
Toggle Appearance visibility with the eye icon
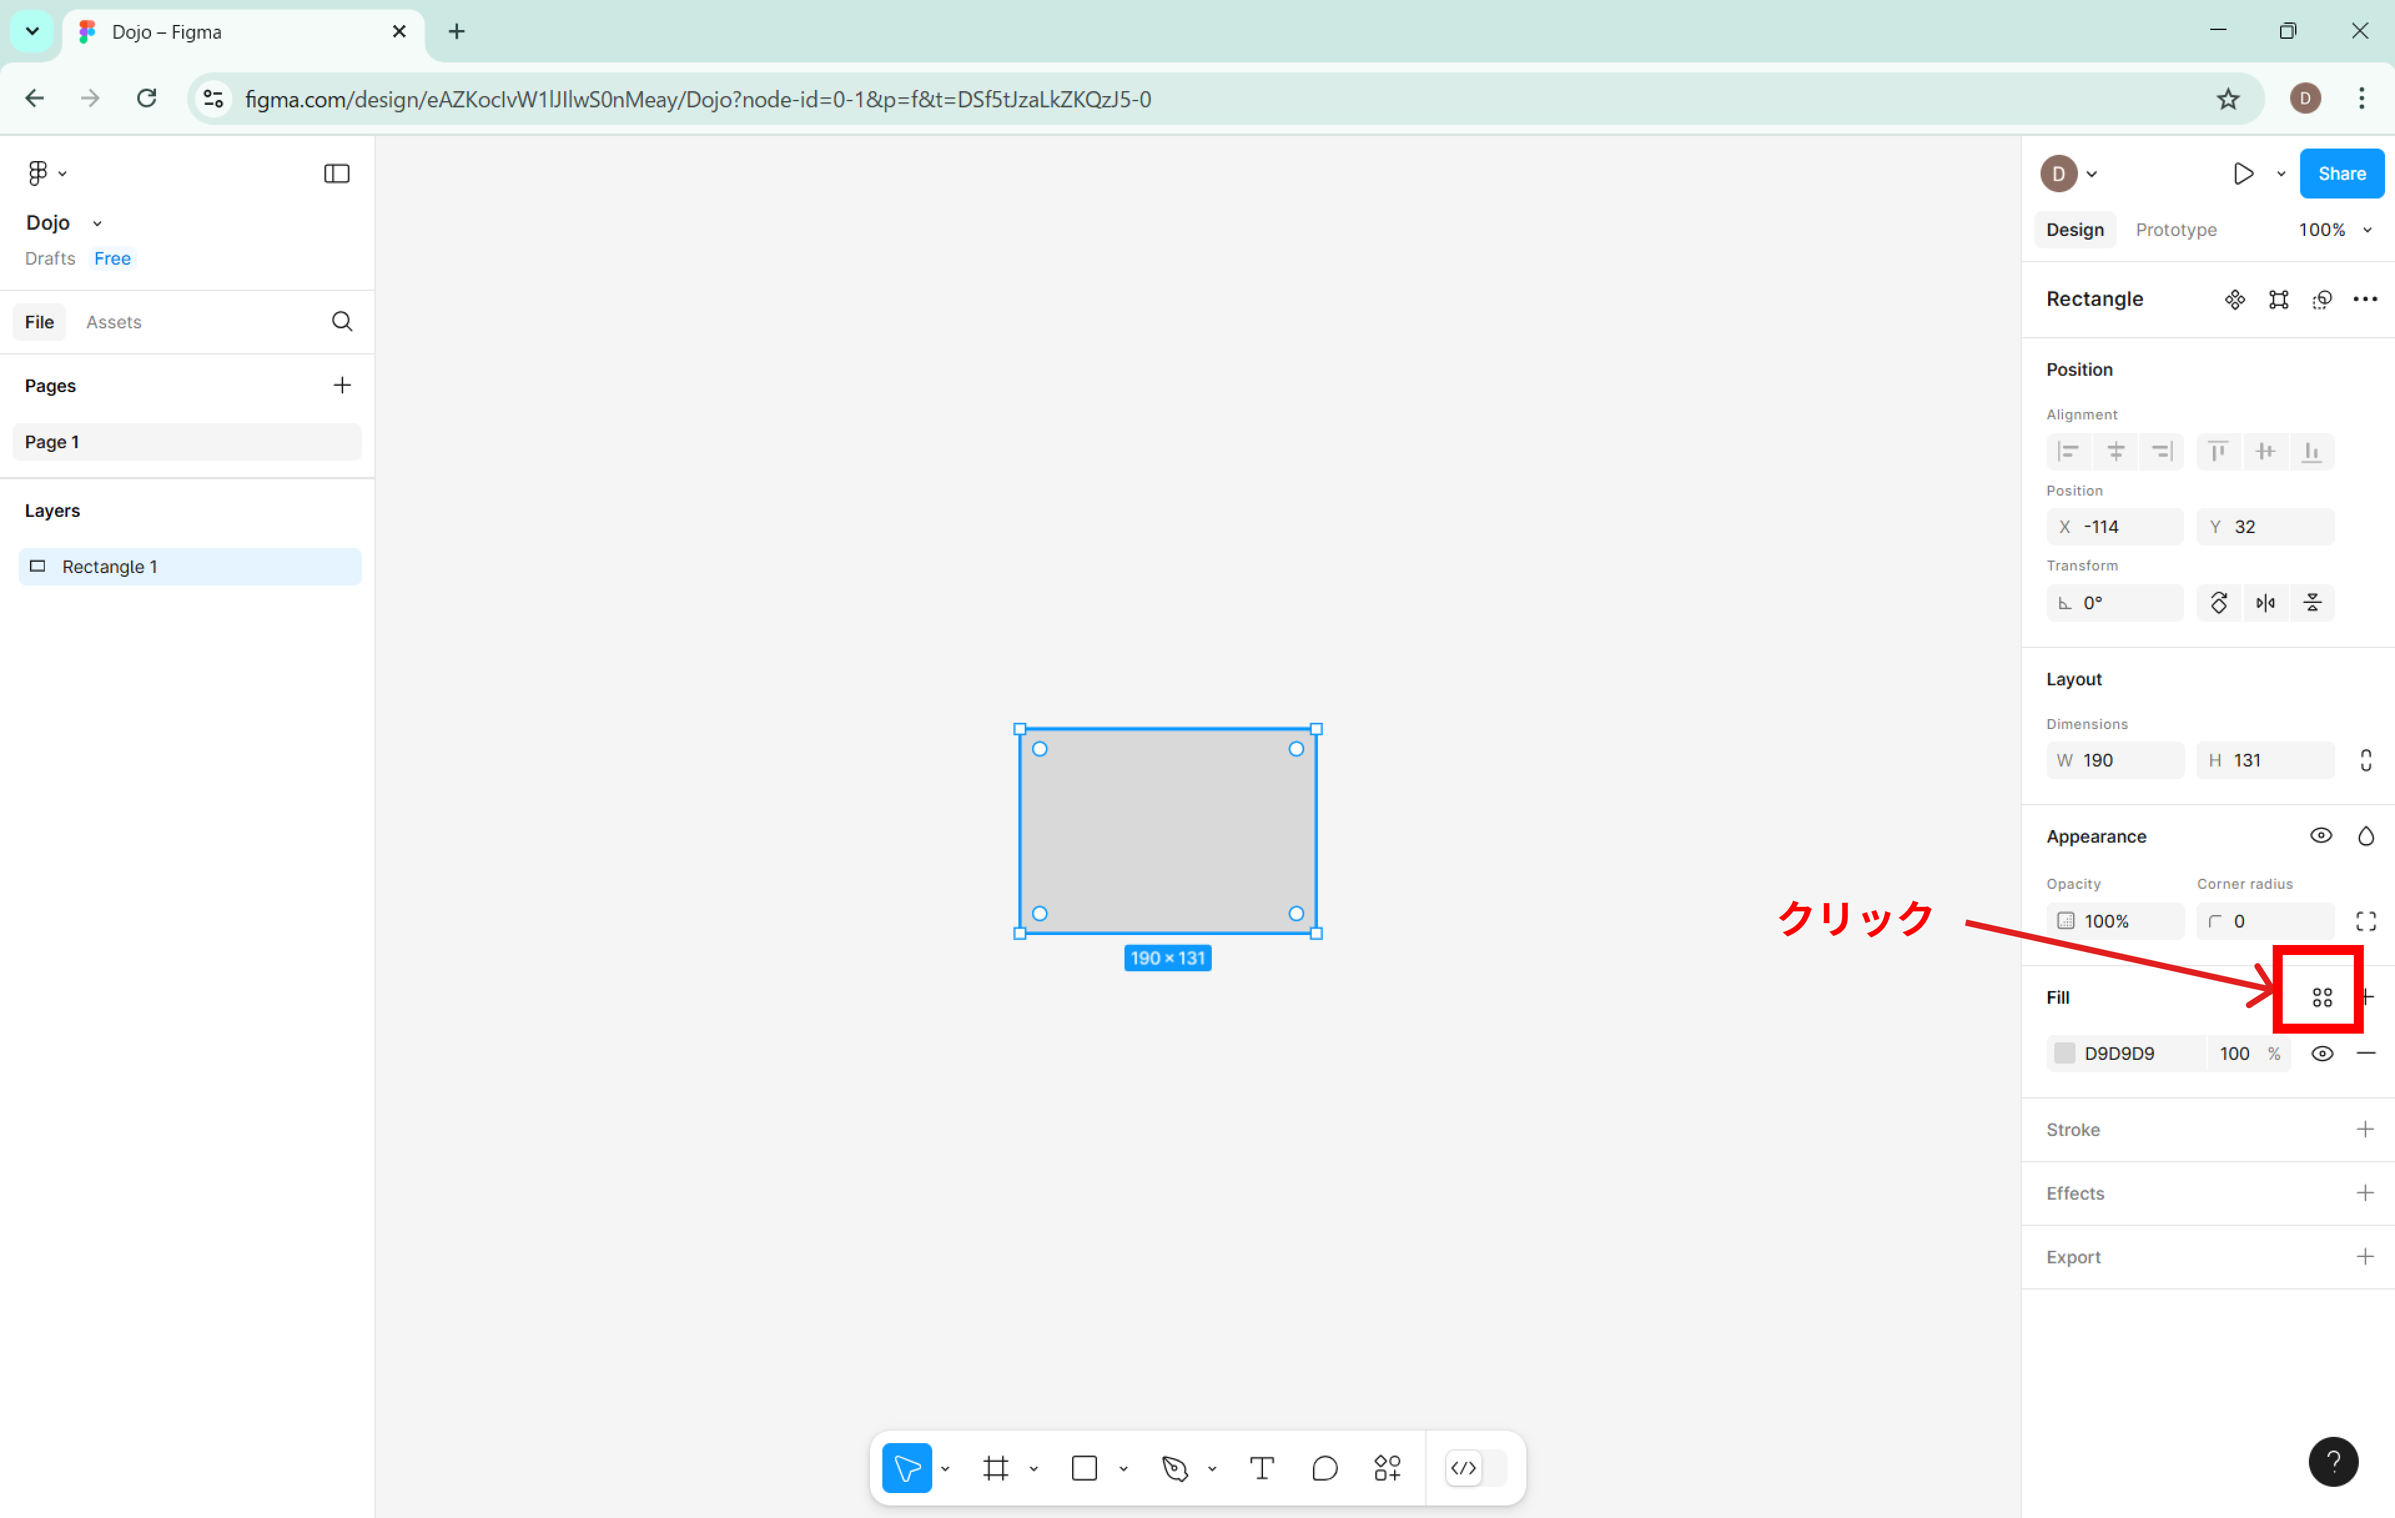(x=2321, y=835)
